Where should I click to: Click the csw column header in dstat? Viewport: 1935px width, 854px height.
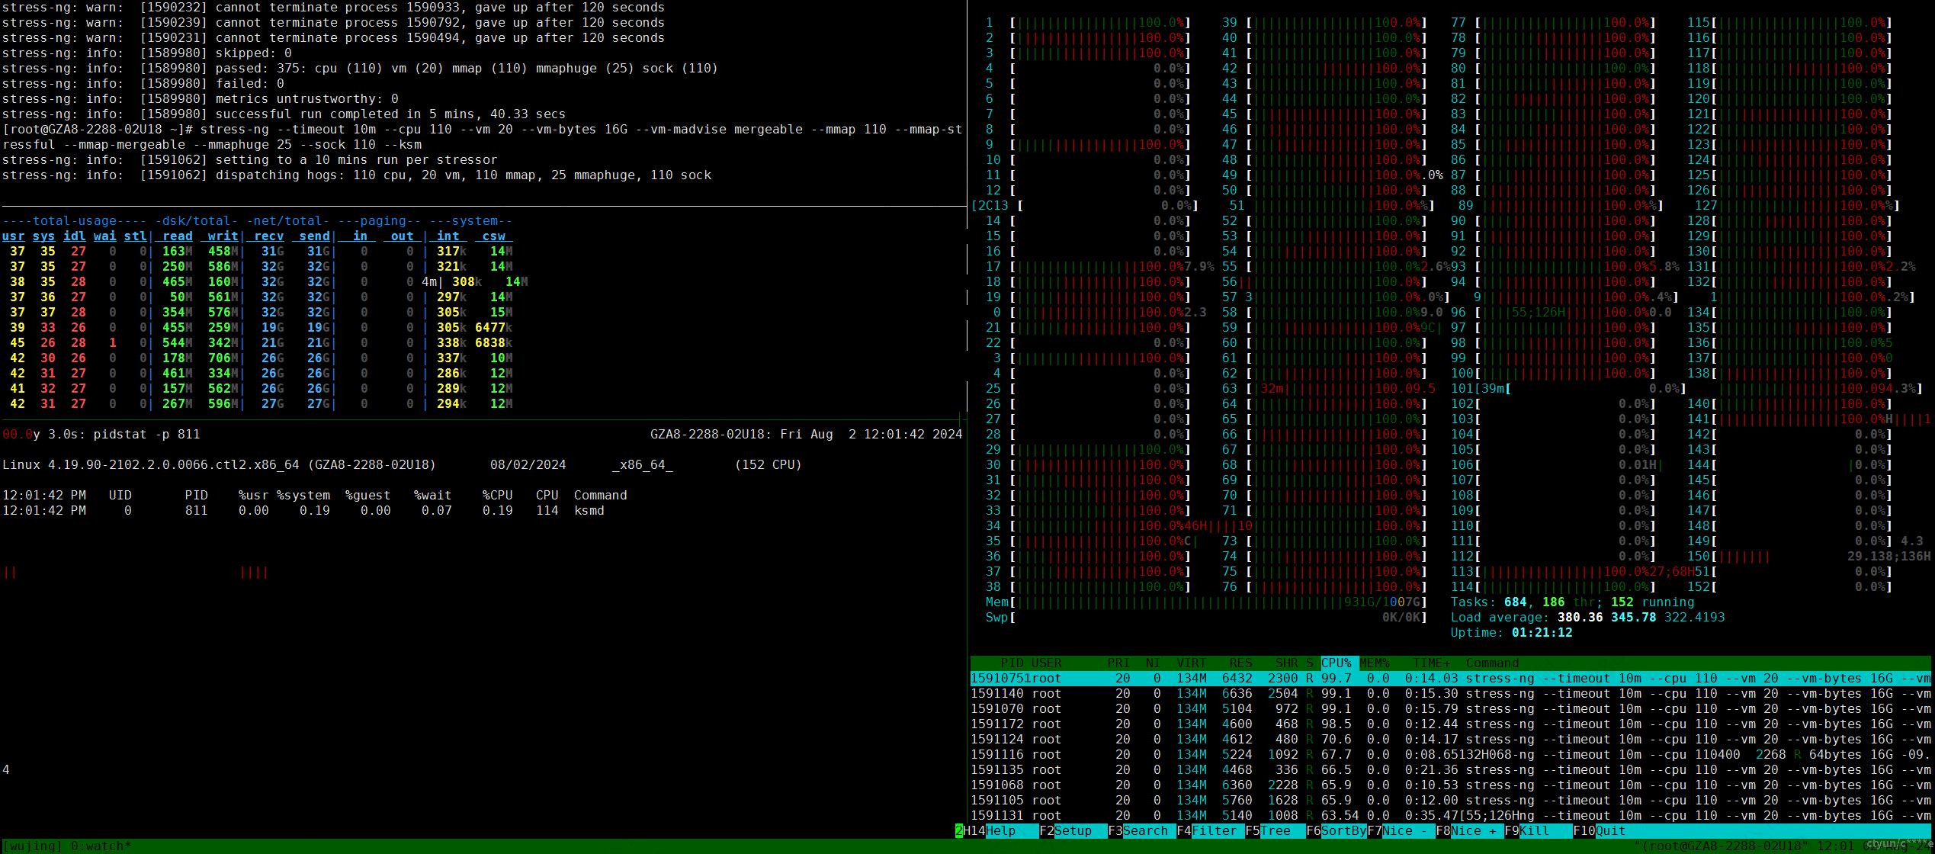493,236
